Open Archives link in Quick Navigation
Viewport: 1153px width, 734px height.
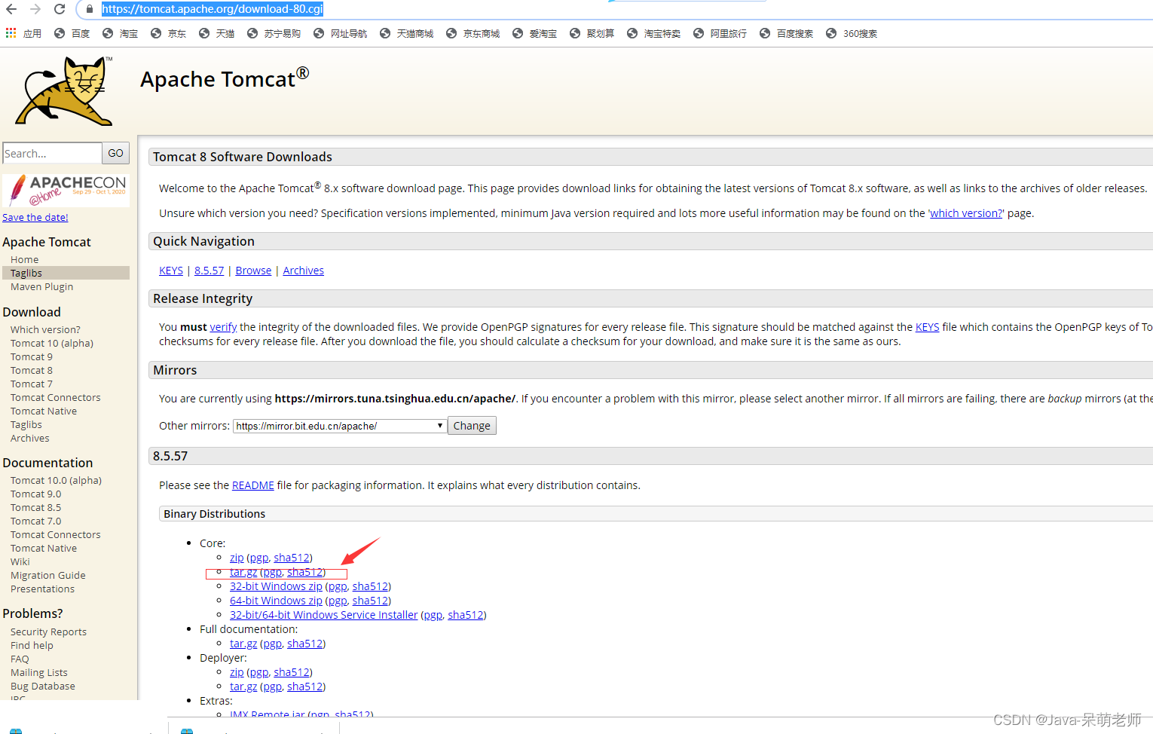(304, 271)
